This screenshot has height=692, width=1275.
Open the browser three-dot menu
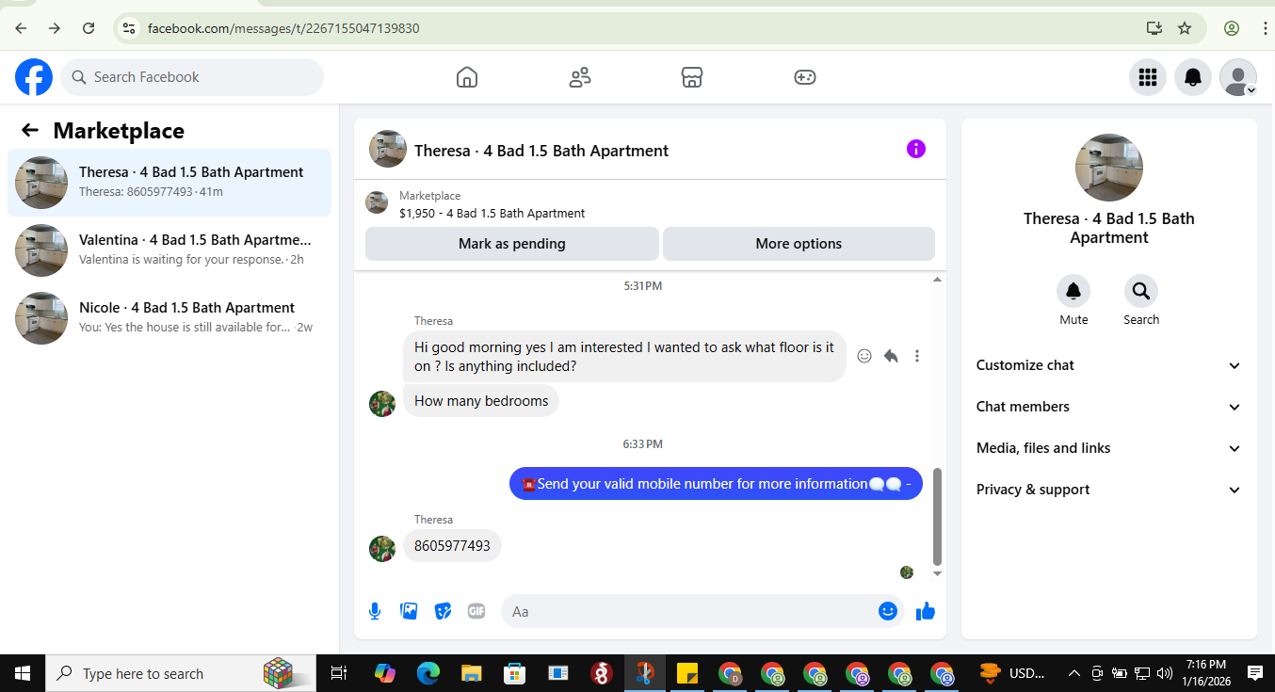tap(1265, 28)
